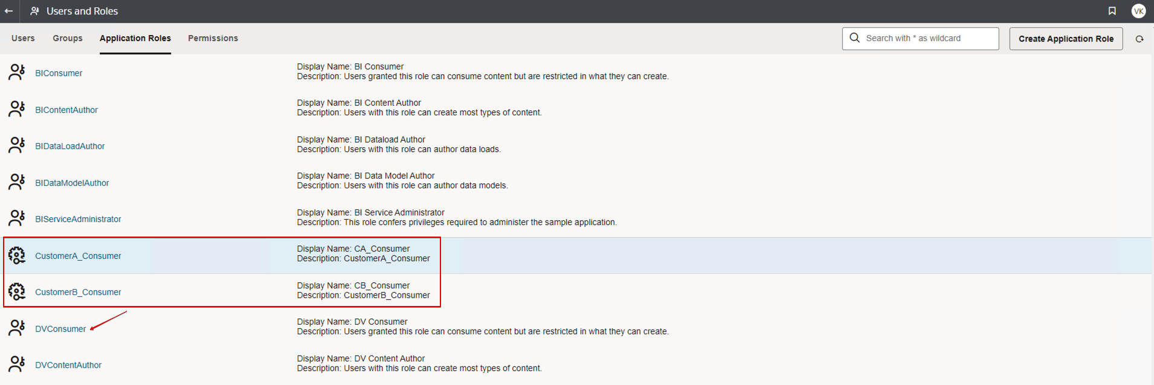The image size is (1154, 385).
Task: Switch to the Groups tab
Action: pos(68,38)
